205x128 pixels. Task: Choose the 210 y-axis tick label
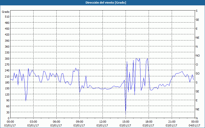pos(7,76)
